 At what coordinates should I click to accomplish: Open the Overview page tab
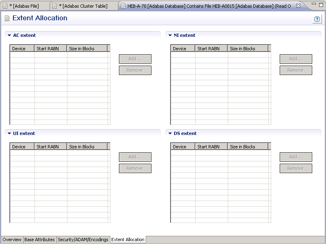[12, 240]
